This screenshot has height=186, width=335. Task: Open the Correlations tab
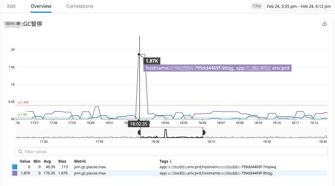80,6
